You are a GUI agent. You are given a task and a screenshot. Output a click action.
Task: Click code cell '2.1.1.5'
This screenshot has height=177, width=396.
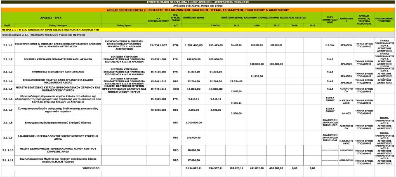point(7,89)
